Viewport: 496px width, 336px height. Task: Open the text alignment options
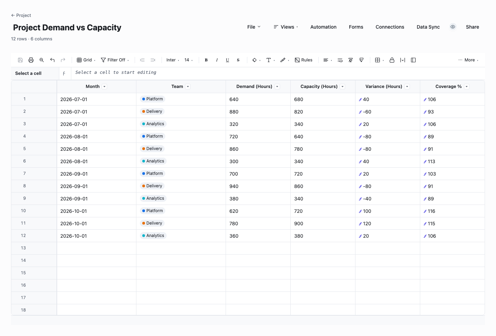328,60
